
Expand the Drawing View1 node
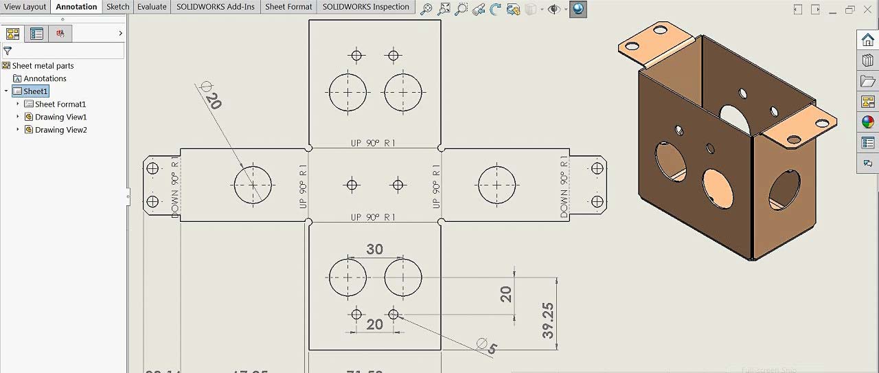pos(18,117)
